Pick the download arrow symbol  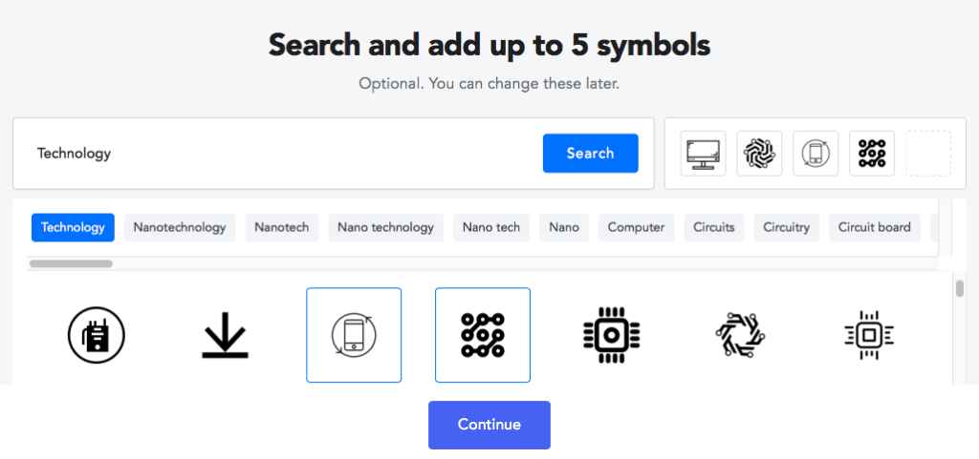(225, 335)
